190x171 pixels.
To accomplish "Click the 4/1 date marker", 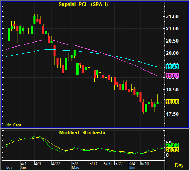I will click(24, 163).
